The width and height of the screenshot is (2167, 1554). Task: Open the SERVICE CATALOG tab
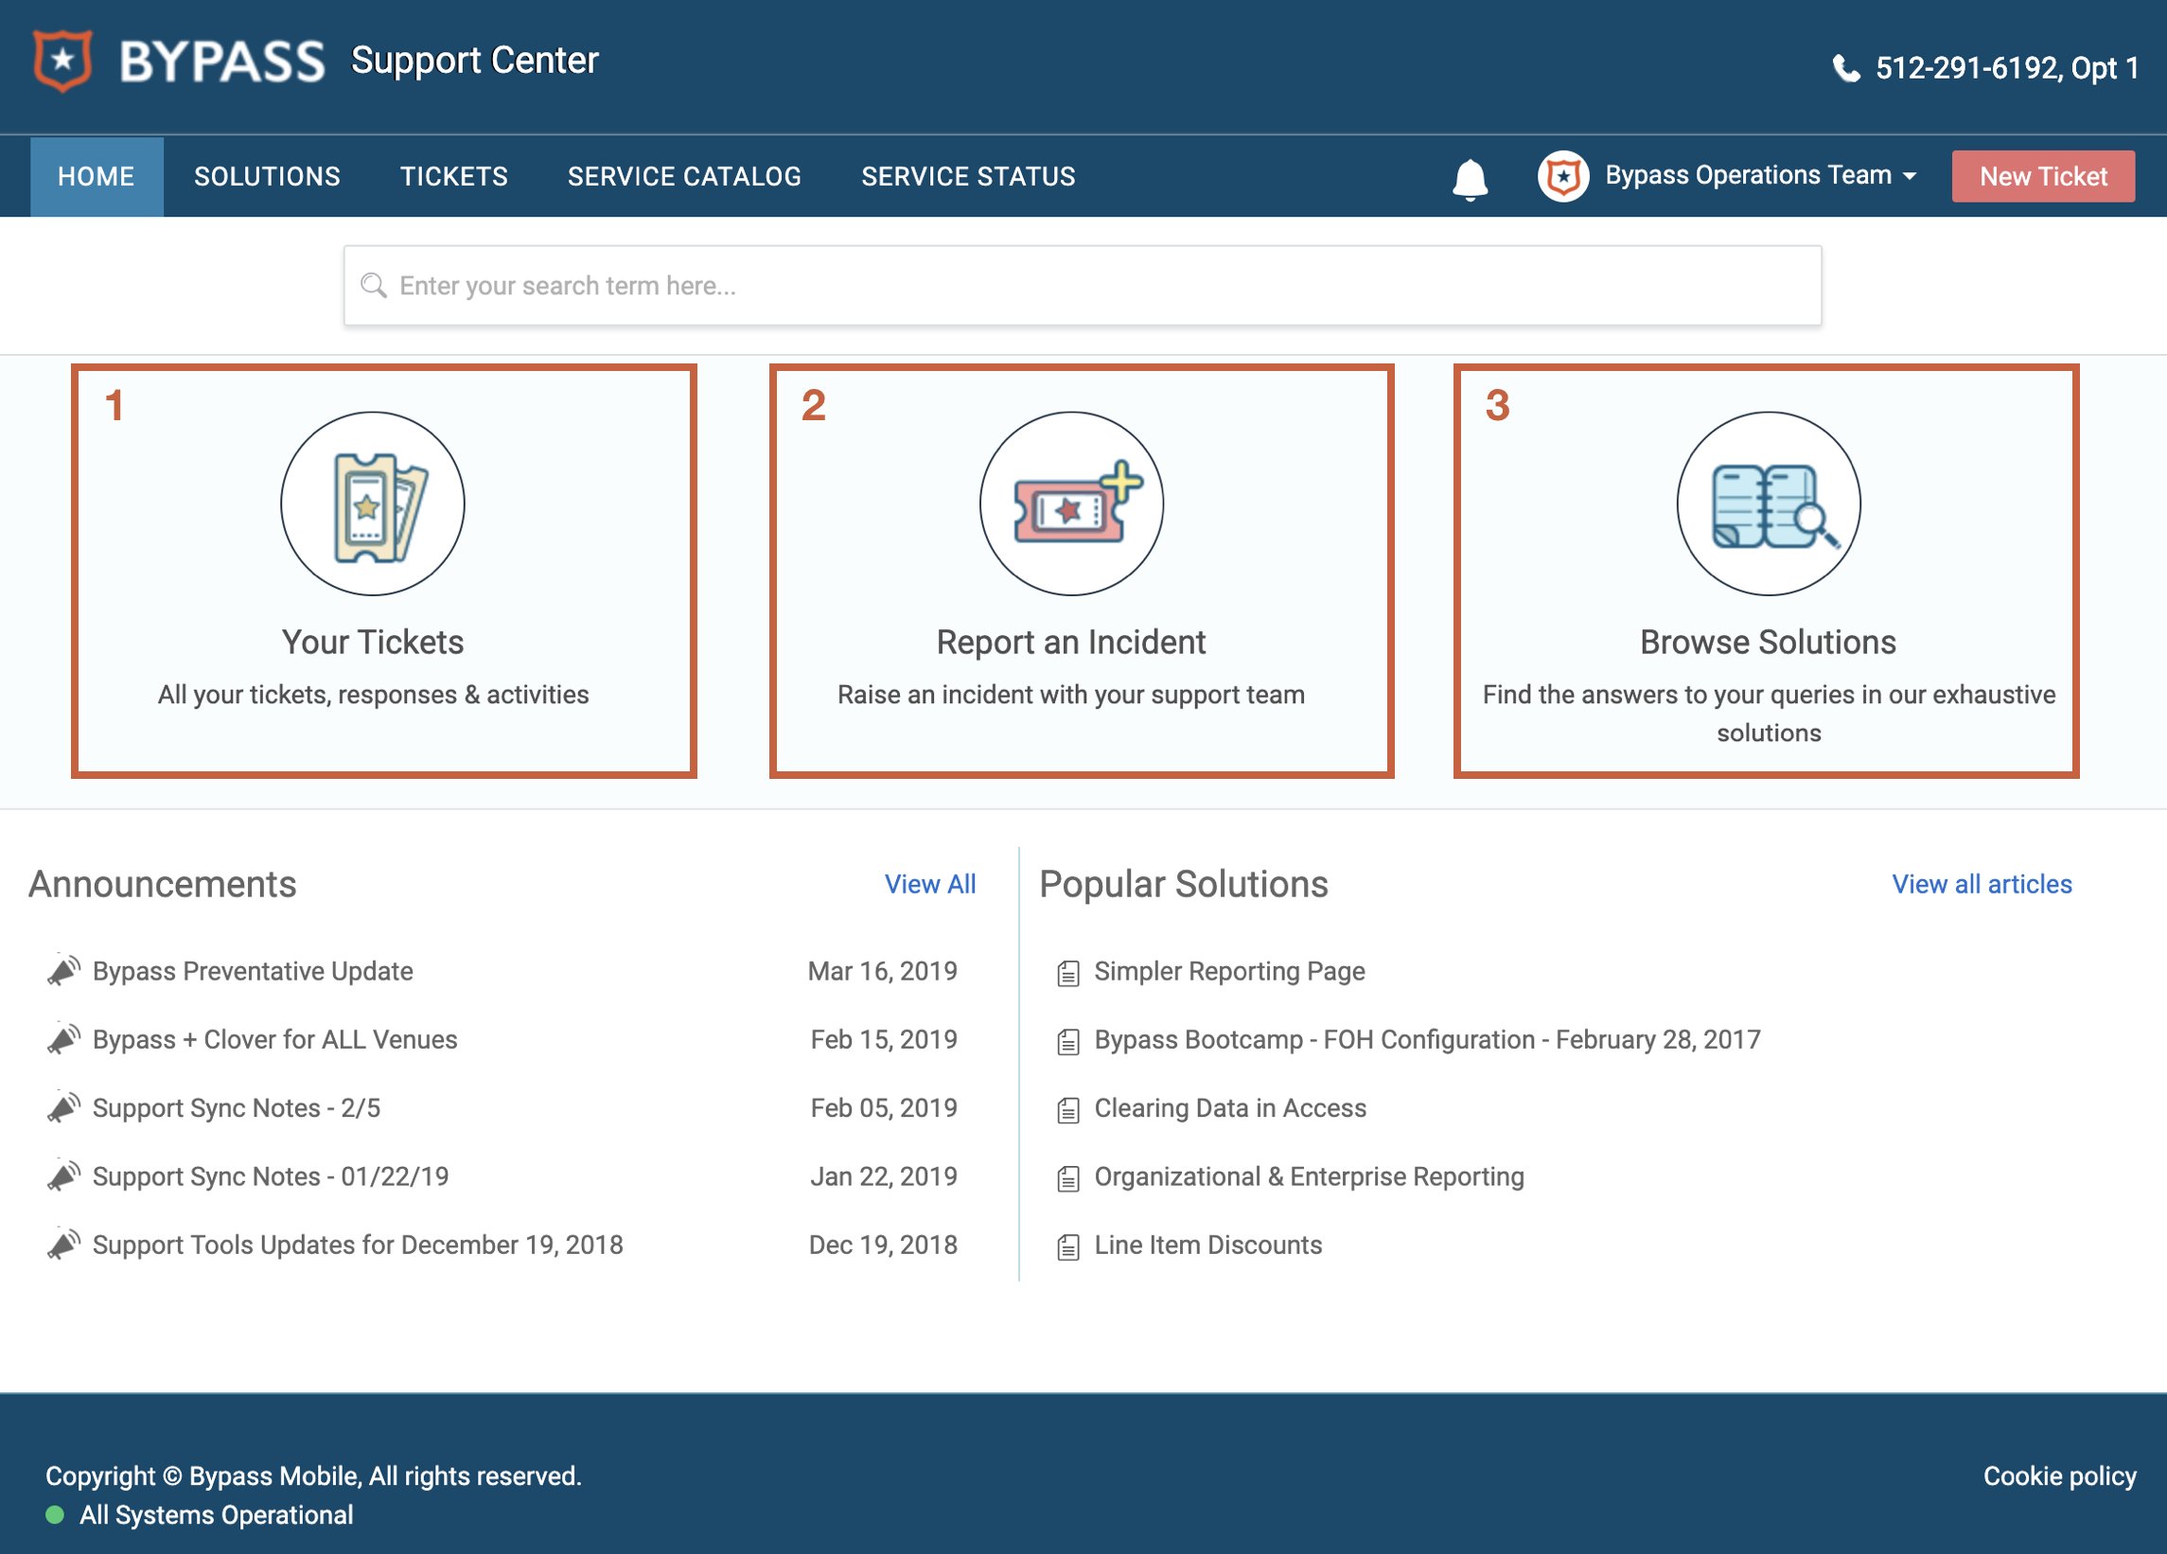point(684,177)
